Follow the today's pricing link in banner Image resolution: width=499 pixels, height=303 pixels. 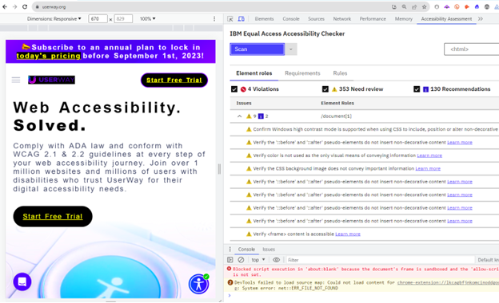[x=48, y=56]
